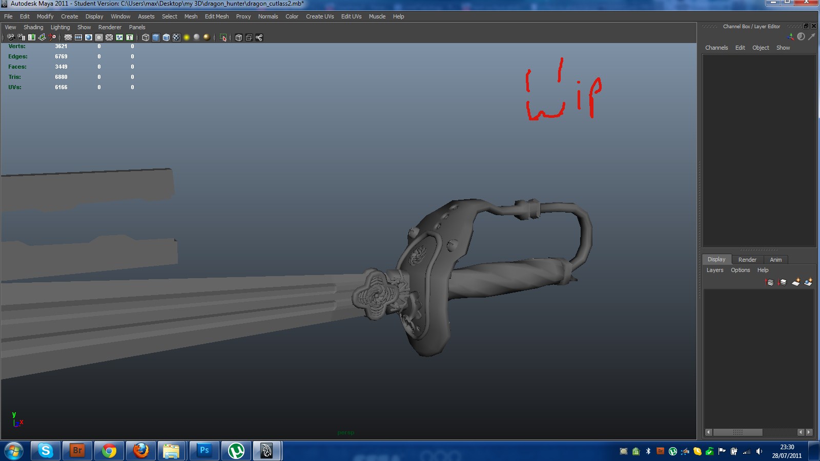Click Help in Layer Editor
Image resolution: width=820 pixels, height=461 pixels.
[763, 270]
